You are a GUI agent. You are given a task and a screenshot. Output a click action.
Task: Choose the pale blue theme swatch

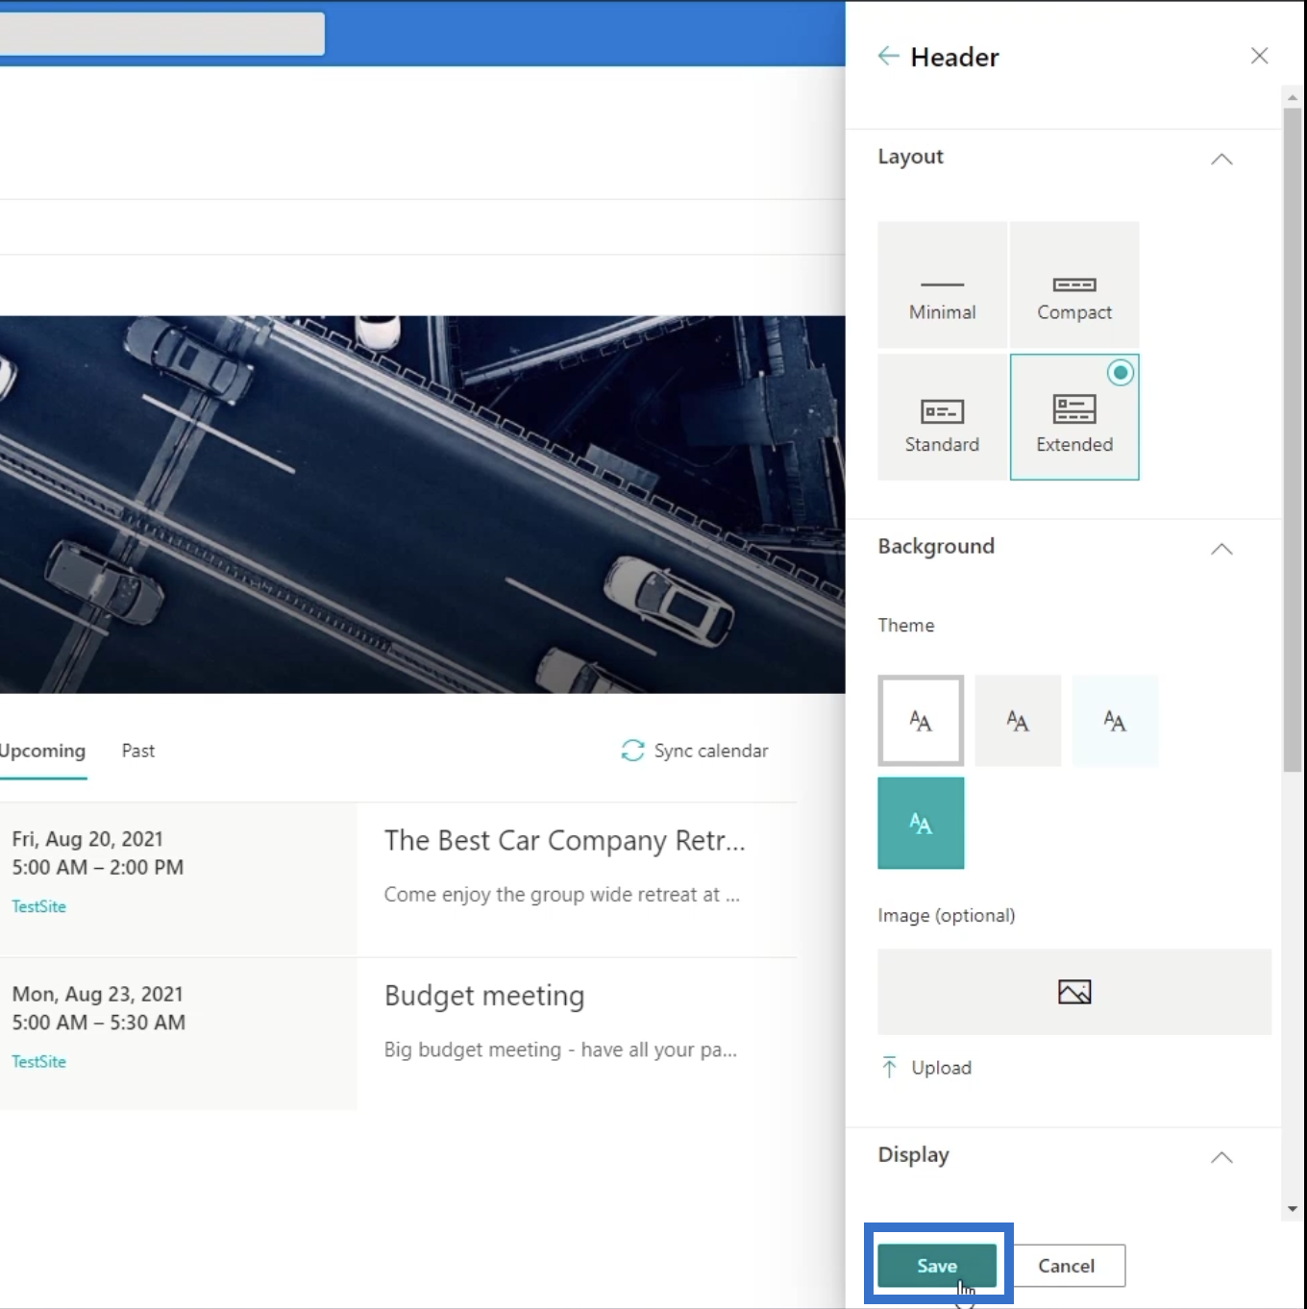pyautogui.click(x=1115, y=721)
